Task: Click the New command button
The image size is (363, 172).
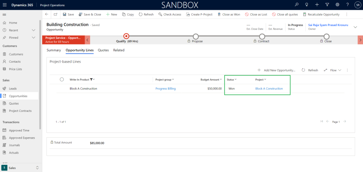Action: pyautogui.click(x=111, y=14)
